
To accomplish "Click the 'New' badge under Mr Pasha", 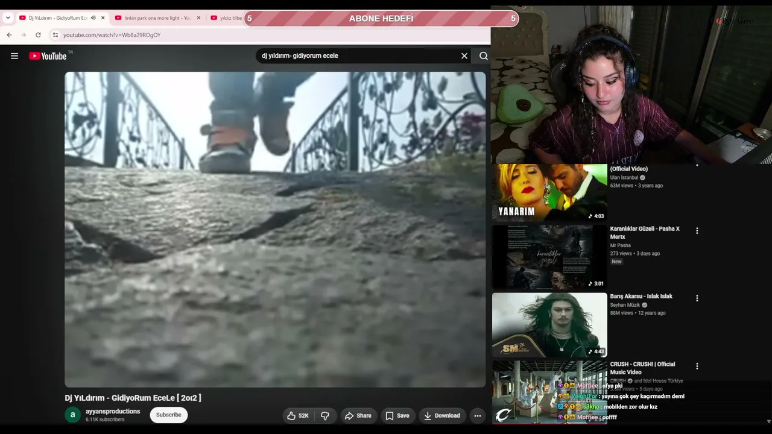I will click(x=616, y=262).
